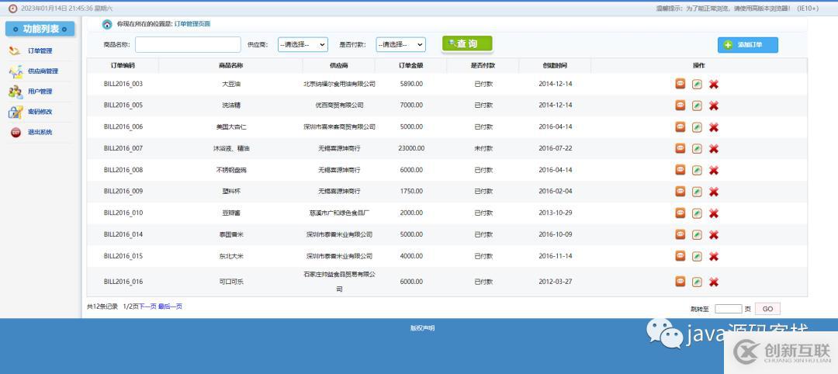Click edit icon for order BILL2016_005
This screenshot has height=374, width=838.
pos(697,106)
